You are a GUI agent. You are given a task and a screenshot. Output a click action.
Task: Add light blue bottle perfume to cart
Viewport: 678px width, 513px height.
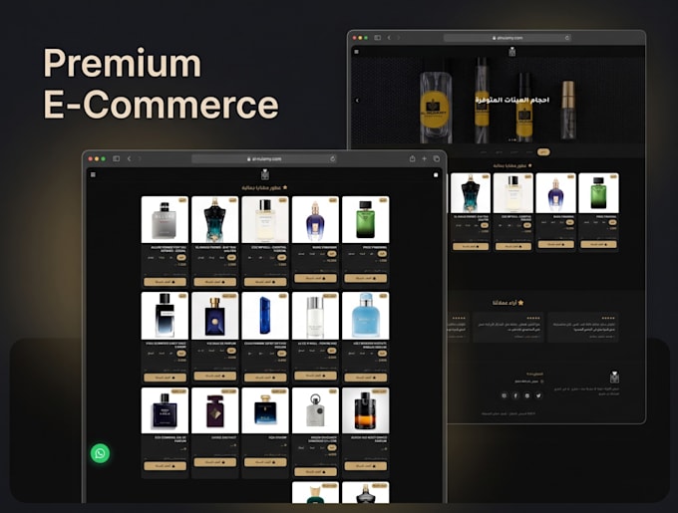(365, 378)
